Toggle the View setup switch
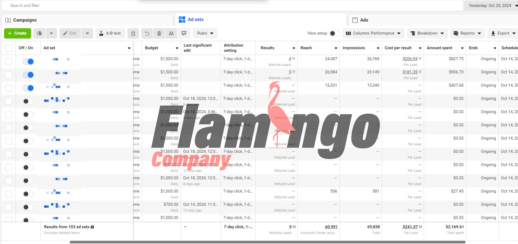The width and height of the screenshot is (518, 244). click(335, 33)
